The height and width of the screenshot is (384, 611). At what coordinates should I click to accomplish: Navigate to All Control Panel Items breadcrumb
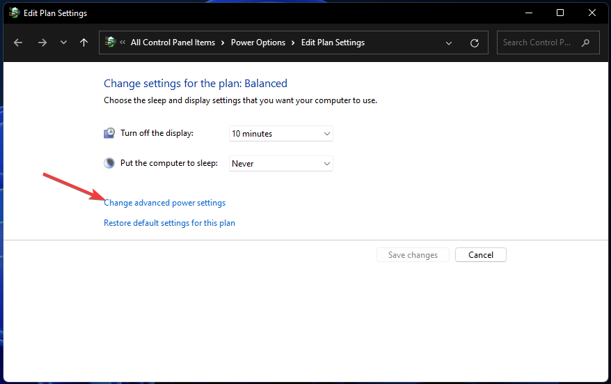pos(173,43)
